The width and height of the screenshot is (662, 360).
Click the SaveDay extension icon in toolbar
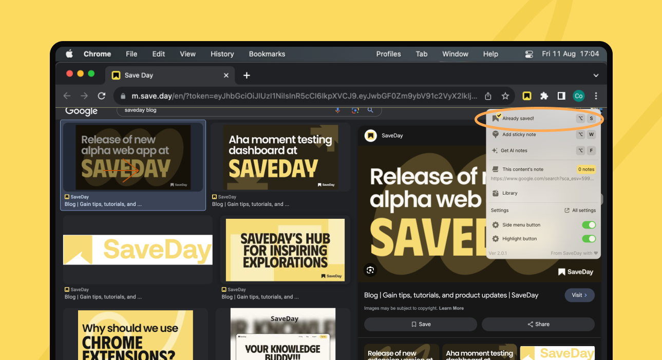(527, 96)
